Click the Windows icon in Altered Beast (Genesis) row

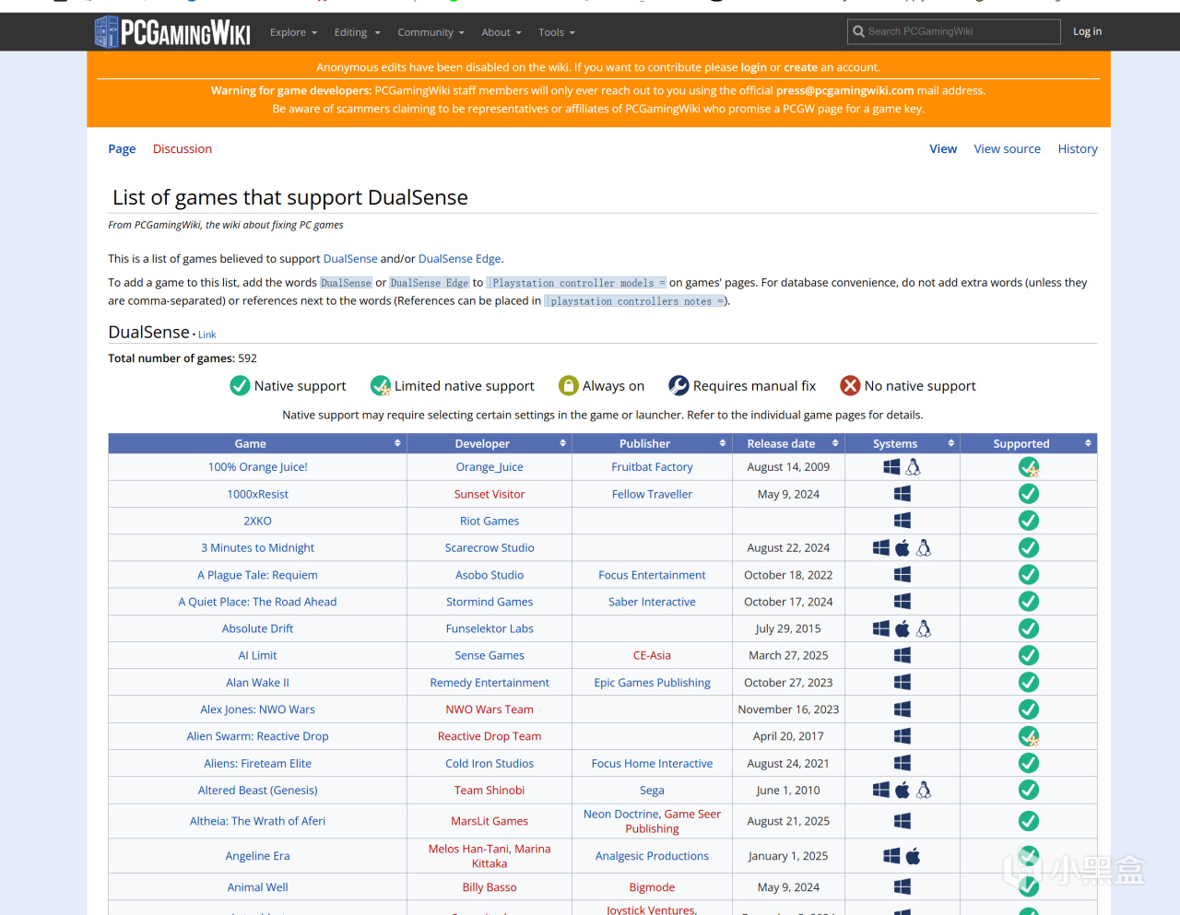click(881, 790)
